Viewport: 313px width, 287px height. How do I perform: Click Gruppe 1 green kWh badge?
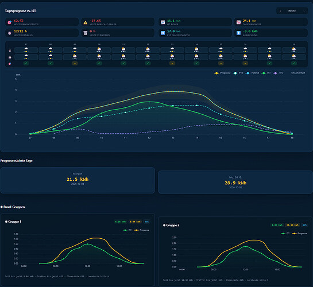pyautogui.click(x=121, y=222)
